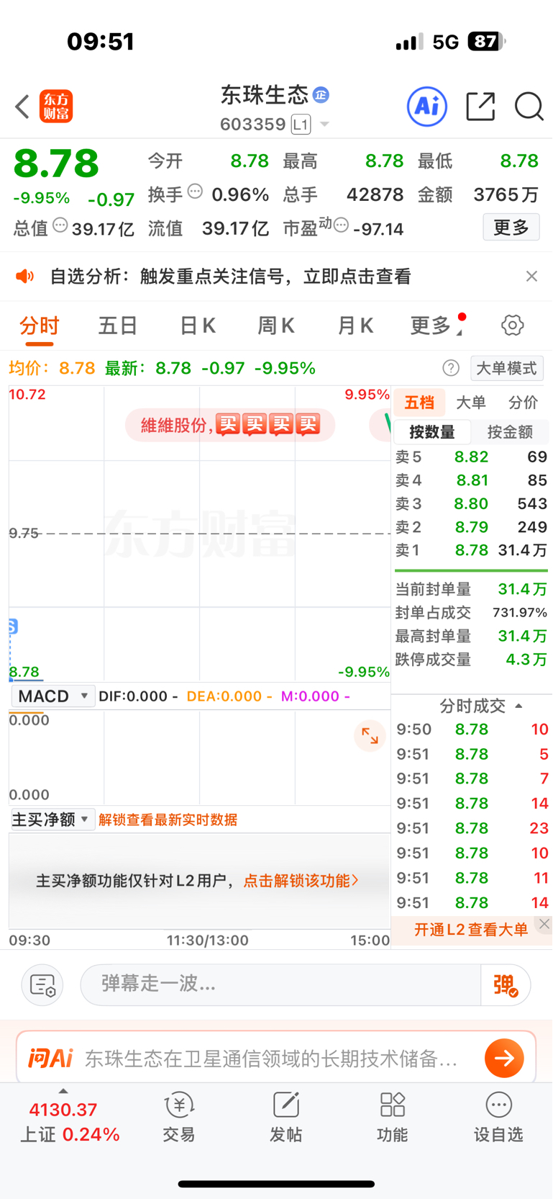Tap 最高封单量 31.4万 value
553x1199 pixels.
click(x=522, y=636)
